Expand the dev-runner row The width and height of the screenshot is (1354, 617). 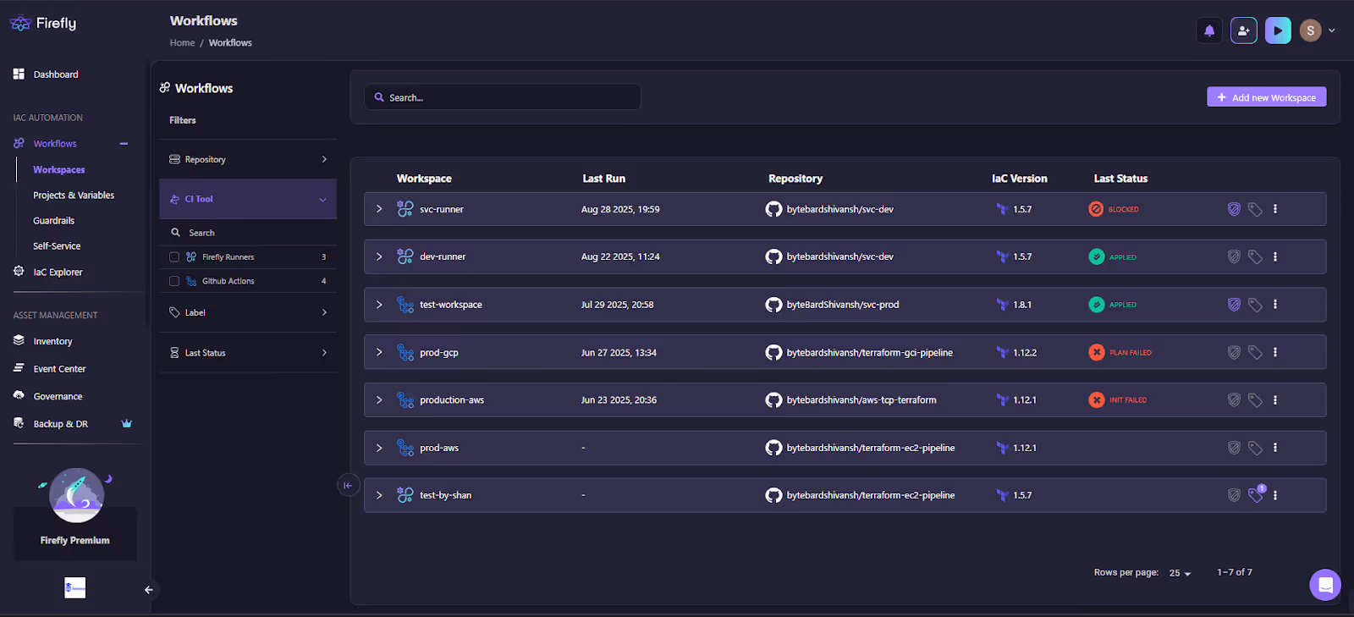(379, 256)
